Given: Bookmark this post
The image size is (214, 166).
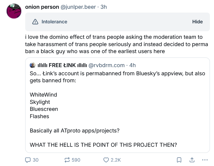Looking at the screenshot, I should point(179,160).
